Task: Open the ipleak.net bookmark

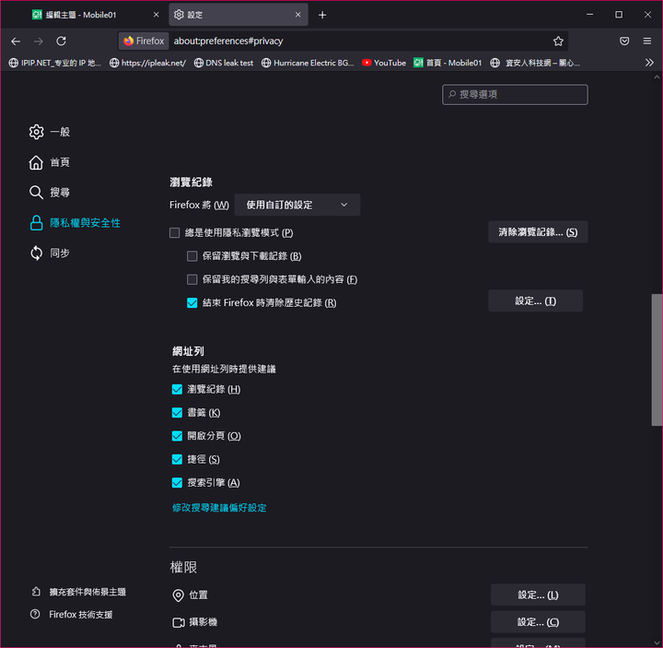Action: point(147,63)
